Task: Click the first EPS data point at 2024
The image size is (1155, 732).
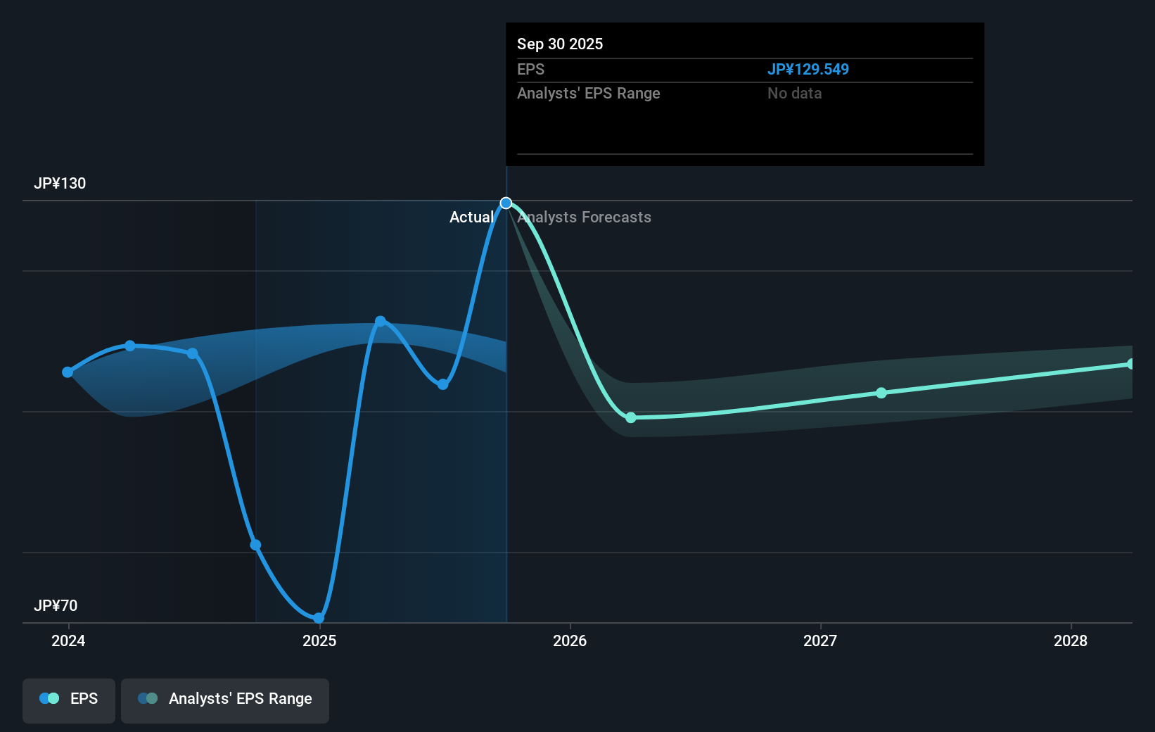Action: pos(68,372)
